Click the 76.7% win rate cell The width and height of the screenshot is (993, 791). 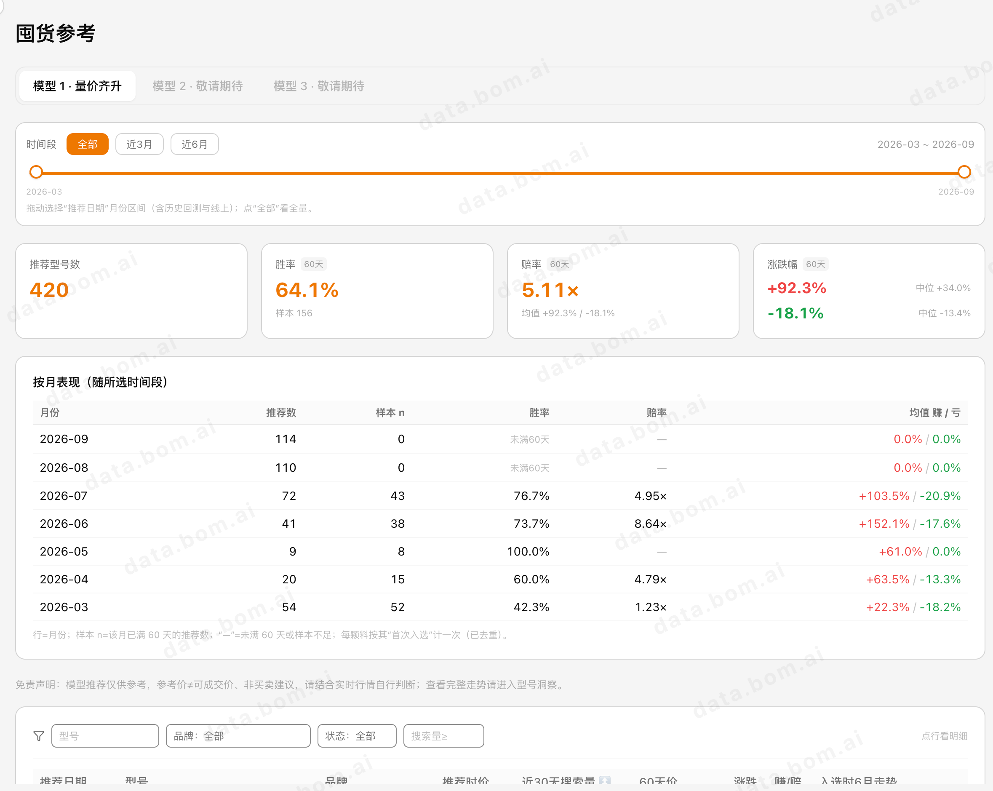531,496
